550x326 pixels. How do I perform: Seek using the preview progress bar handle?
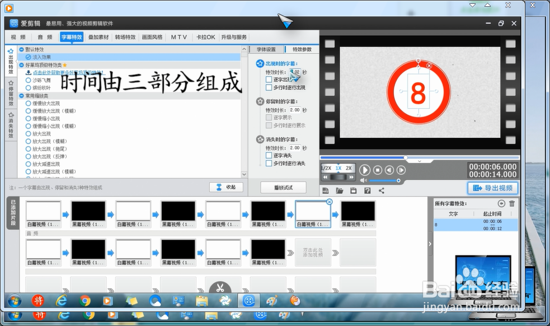point(406,157)
